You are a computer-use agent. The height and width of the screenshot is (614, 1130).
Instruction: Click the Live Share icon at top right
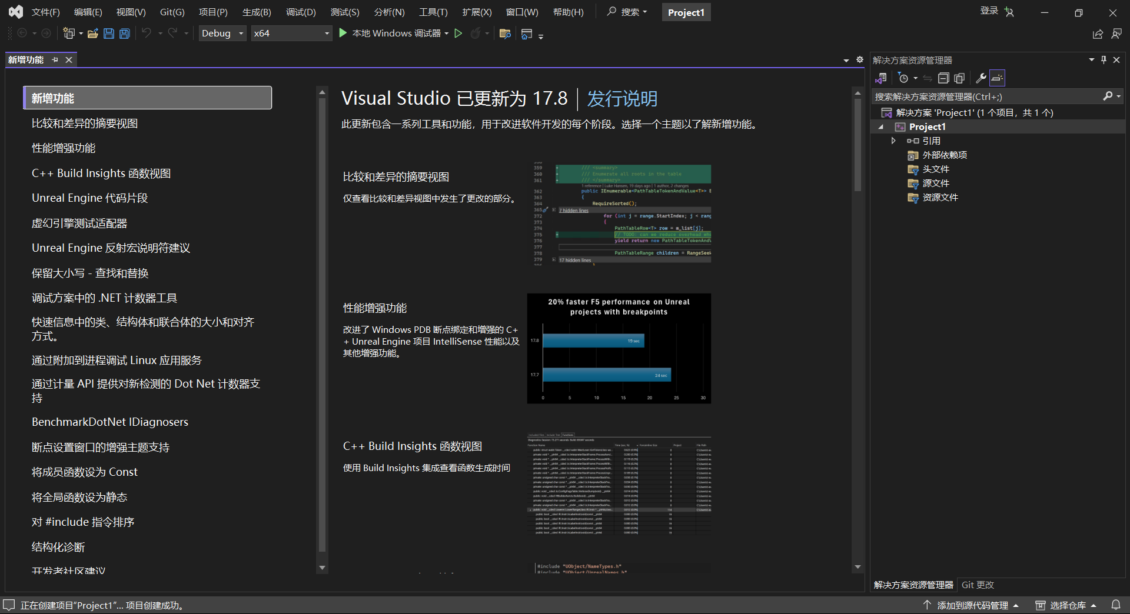click(x=1098, y=34)
